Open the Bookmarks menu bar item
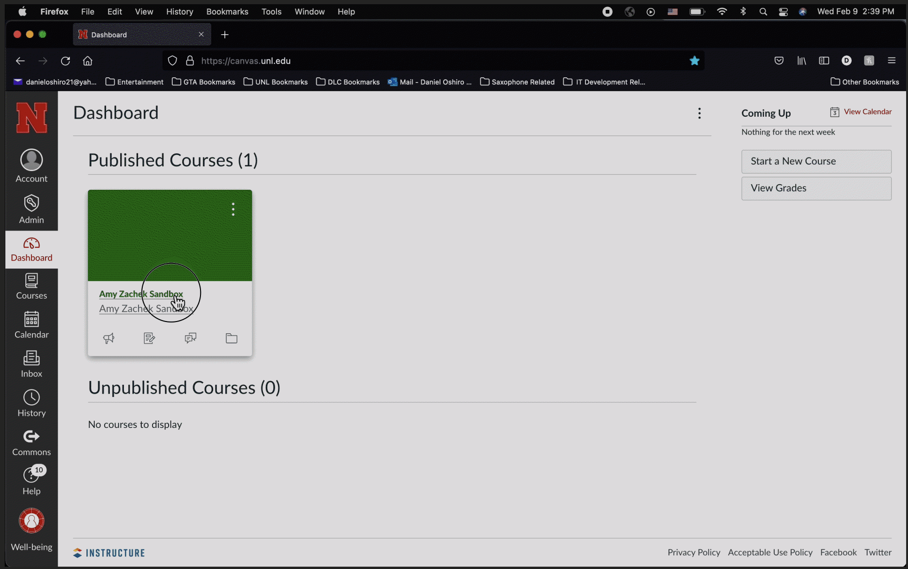This screenshot has width=908, height=569. coord(227,12)
